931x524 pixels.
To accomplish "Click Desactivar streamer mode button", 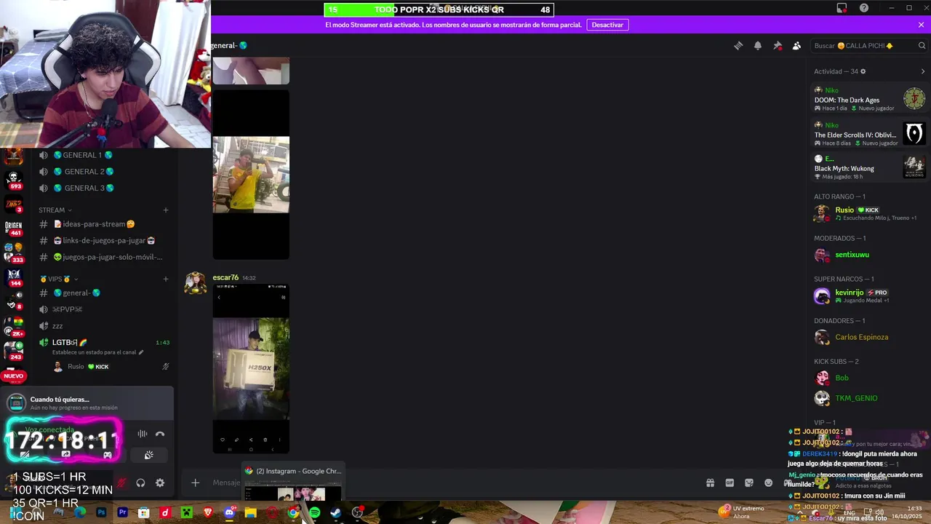I will [x=607, y=25].
